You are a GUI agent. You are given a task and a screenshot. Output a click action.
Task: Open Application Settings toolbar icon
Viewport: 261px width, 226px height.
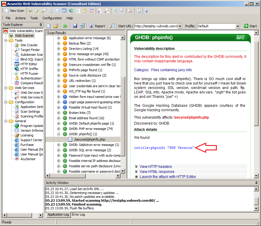(115, 11)
